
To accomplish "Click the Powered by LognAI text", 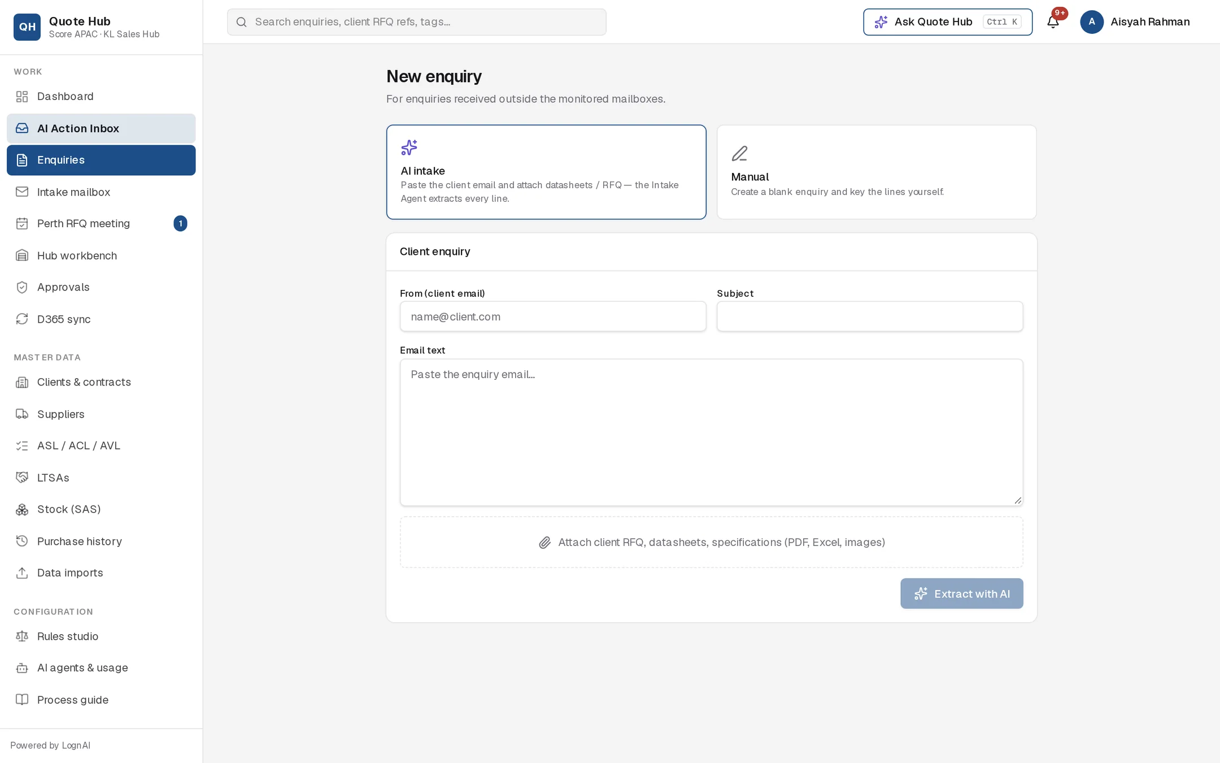I will pos(50,745).
